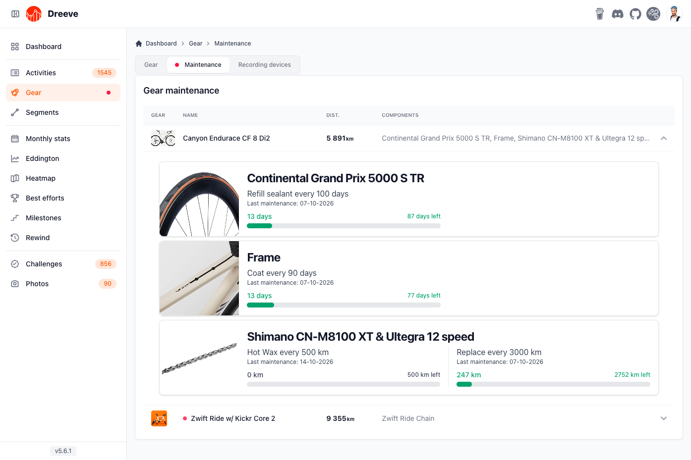The width and height of the screenshot is (691, 460).
Task: Open the Buy Me a Coffee cup icon
Action: point(600,14)
